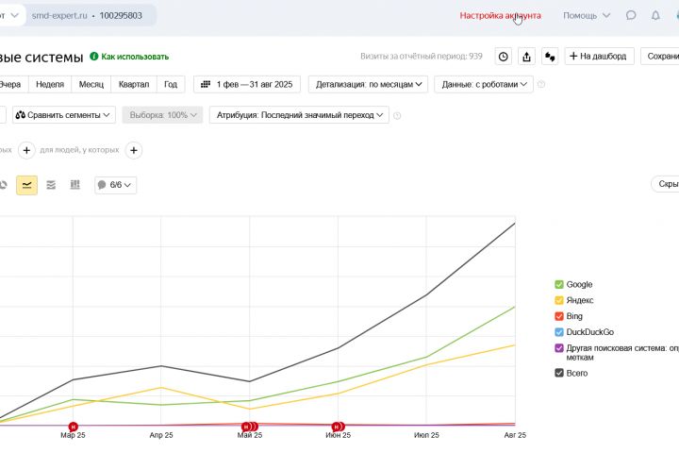This screenshot has height=453, width=679.
Task: Open the chat messages icon in header
Action: coord(631,16)
